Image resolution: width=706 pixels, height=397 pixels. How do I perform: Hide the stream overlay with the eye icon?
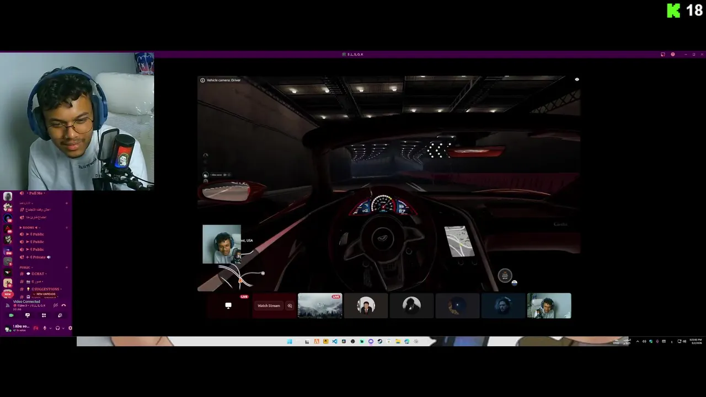coord(577,79)
